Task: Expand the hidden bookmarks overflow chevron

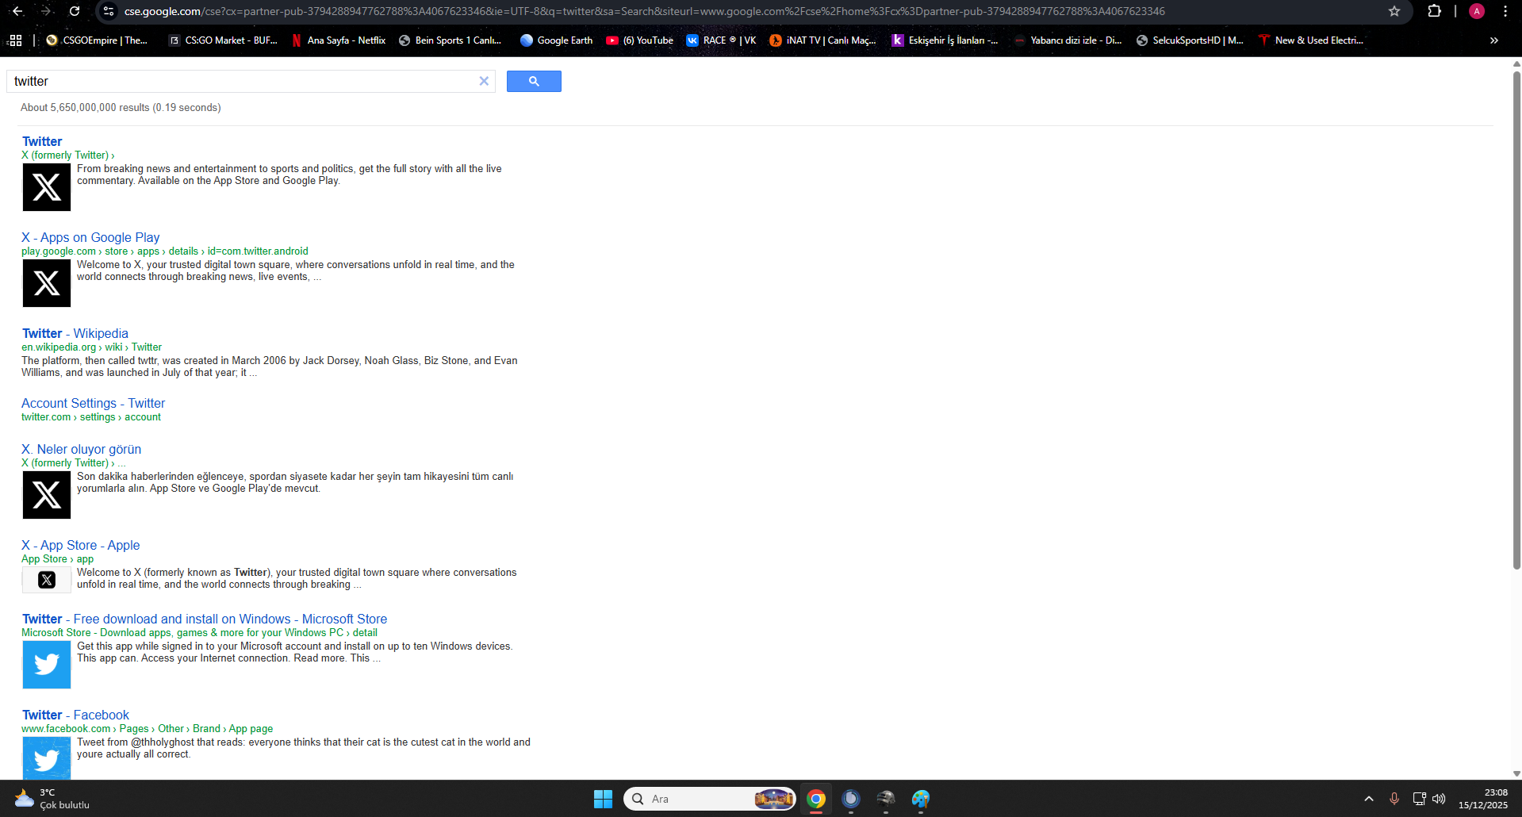Action: click(x=1494, y=40)
